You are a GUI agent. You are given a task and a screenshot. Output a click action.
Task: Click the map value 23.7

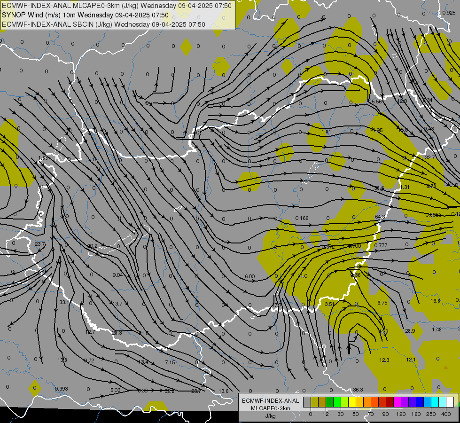pyautogui.click(x=40, y=244)
